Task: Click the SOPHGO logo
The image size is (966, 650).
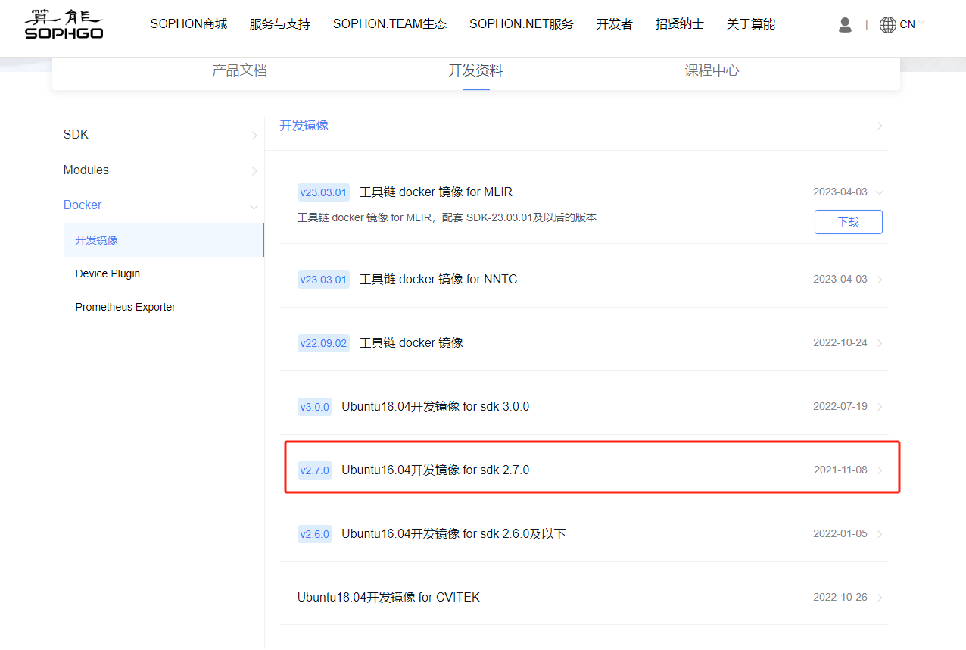Action: pos(64,23)
